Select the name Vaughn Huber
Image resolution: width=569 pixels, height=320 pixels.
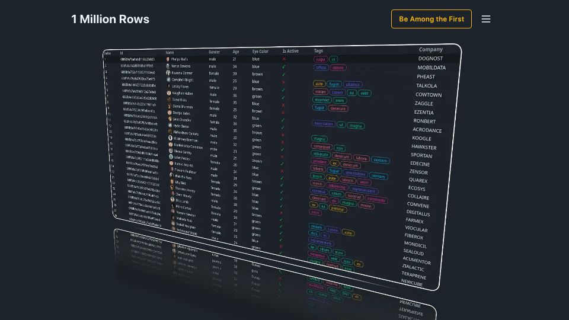[x=183, y=93]
